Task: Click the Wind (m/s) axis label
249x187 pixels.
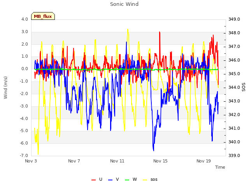Action: pyautogui.click(x=5, y=88)
